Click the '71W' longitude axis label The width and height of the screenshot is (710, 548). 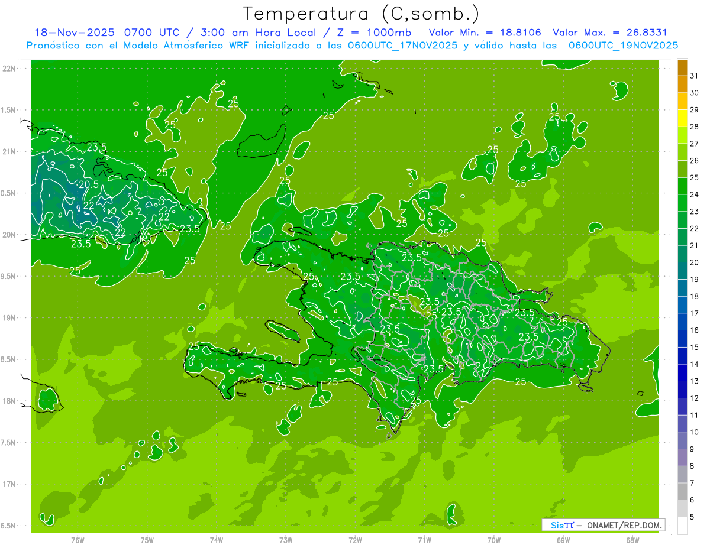tap(424, 540)
